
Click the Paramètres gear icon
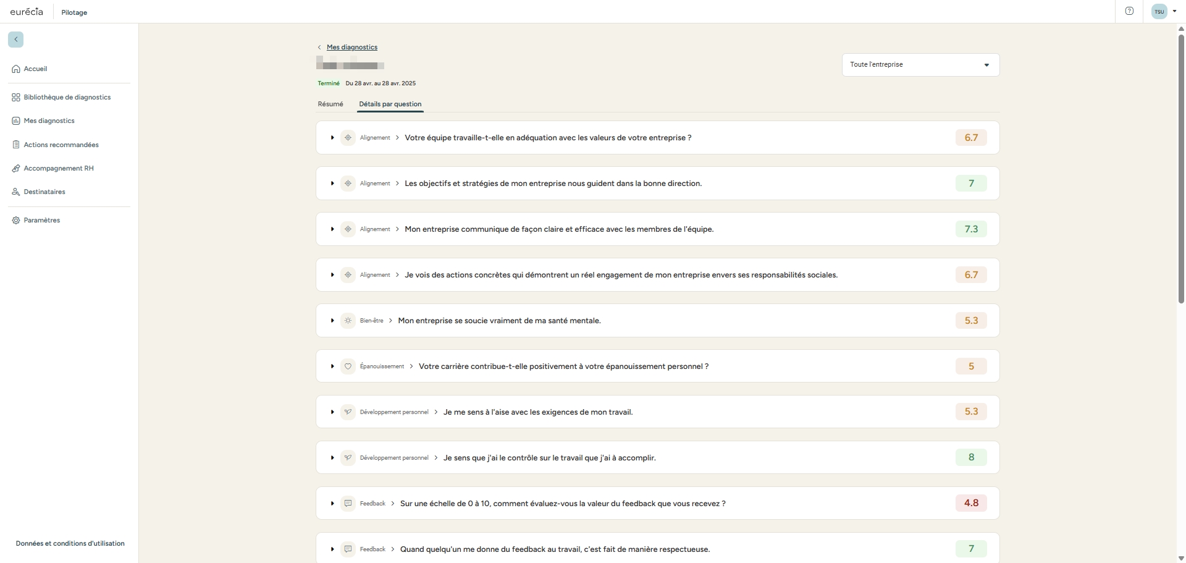click(16, 221)
